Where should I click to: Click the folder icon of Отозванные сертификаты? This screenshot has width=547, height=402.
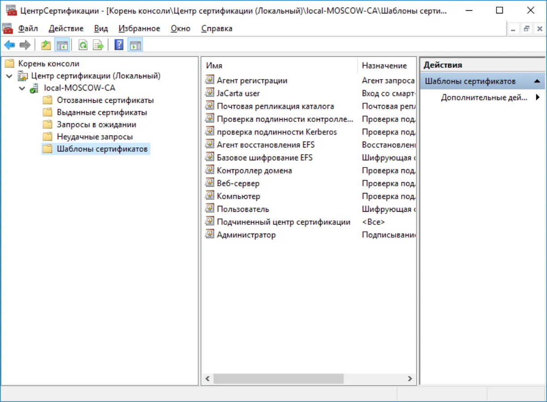point(48,100)
